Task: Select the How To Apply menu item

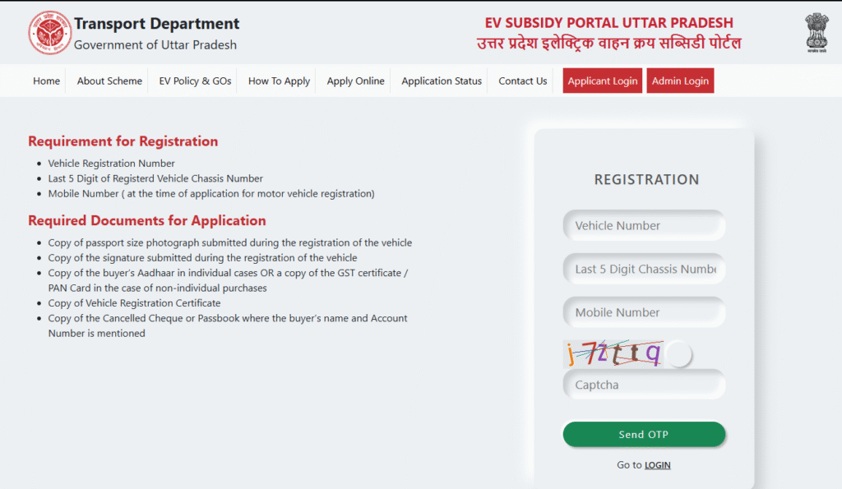Action: 277,81
